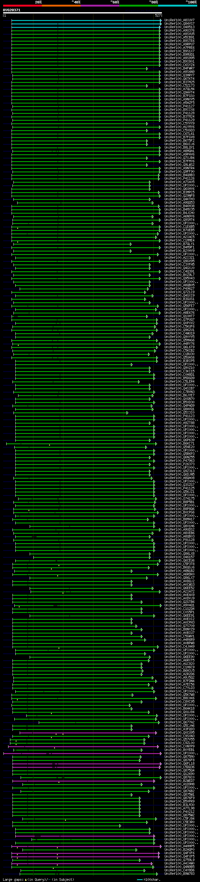The width and height of the screenshot is (200, 882).
Task: Click hit label UniRef100_Q12690
Action: (179, 774)
